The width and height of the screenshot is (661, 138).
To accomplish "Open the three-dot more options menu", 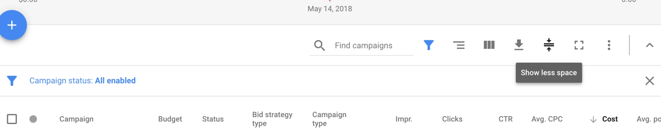I will pyautogui.click(x=609, y=45).
